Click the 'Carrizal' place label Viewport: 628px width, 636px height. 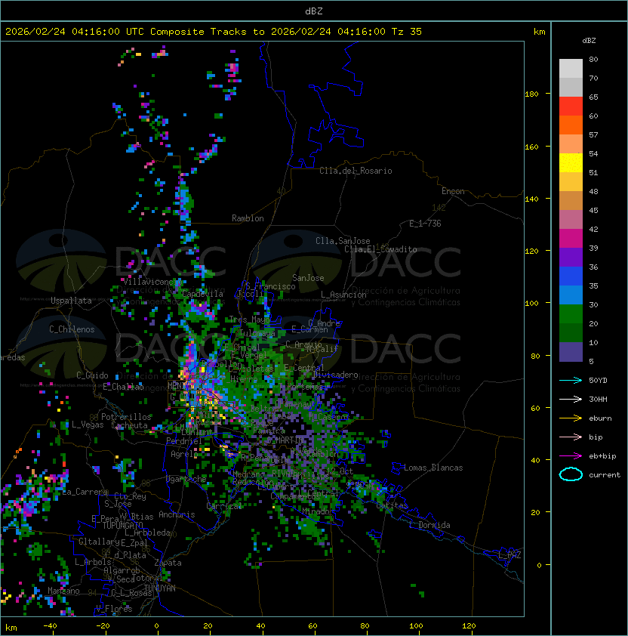(223, 506)
